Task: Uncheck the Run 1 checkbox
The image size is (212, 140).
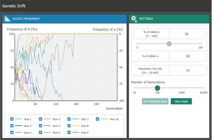Action: (x=12, y=119)
